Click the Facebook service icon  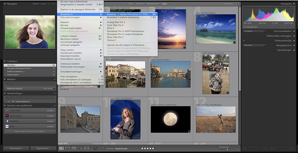point(7,121)
